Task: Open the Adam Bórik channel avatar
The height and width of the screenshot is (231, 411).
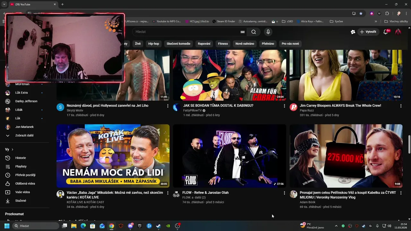Action: [293, 194]
